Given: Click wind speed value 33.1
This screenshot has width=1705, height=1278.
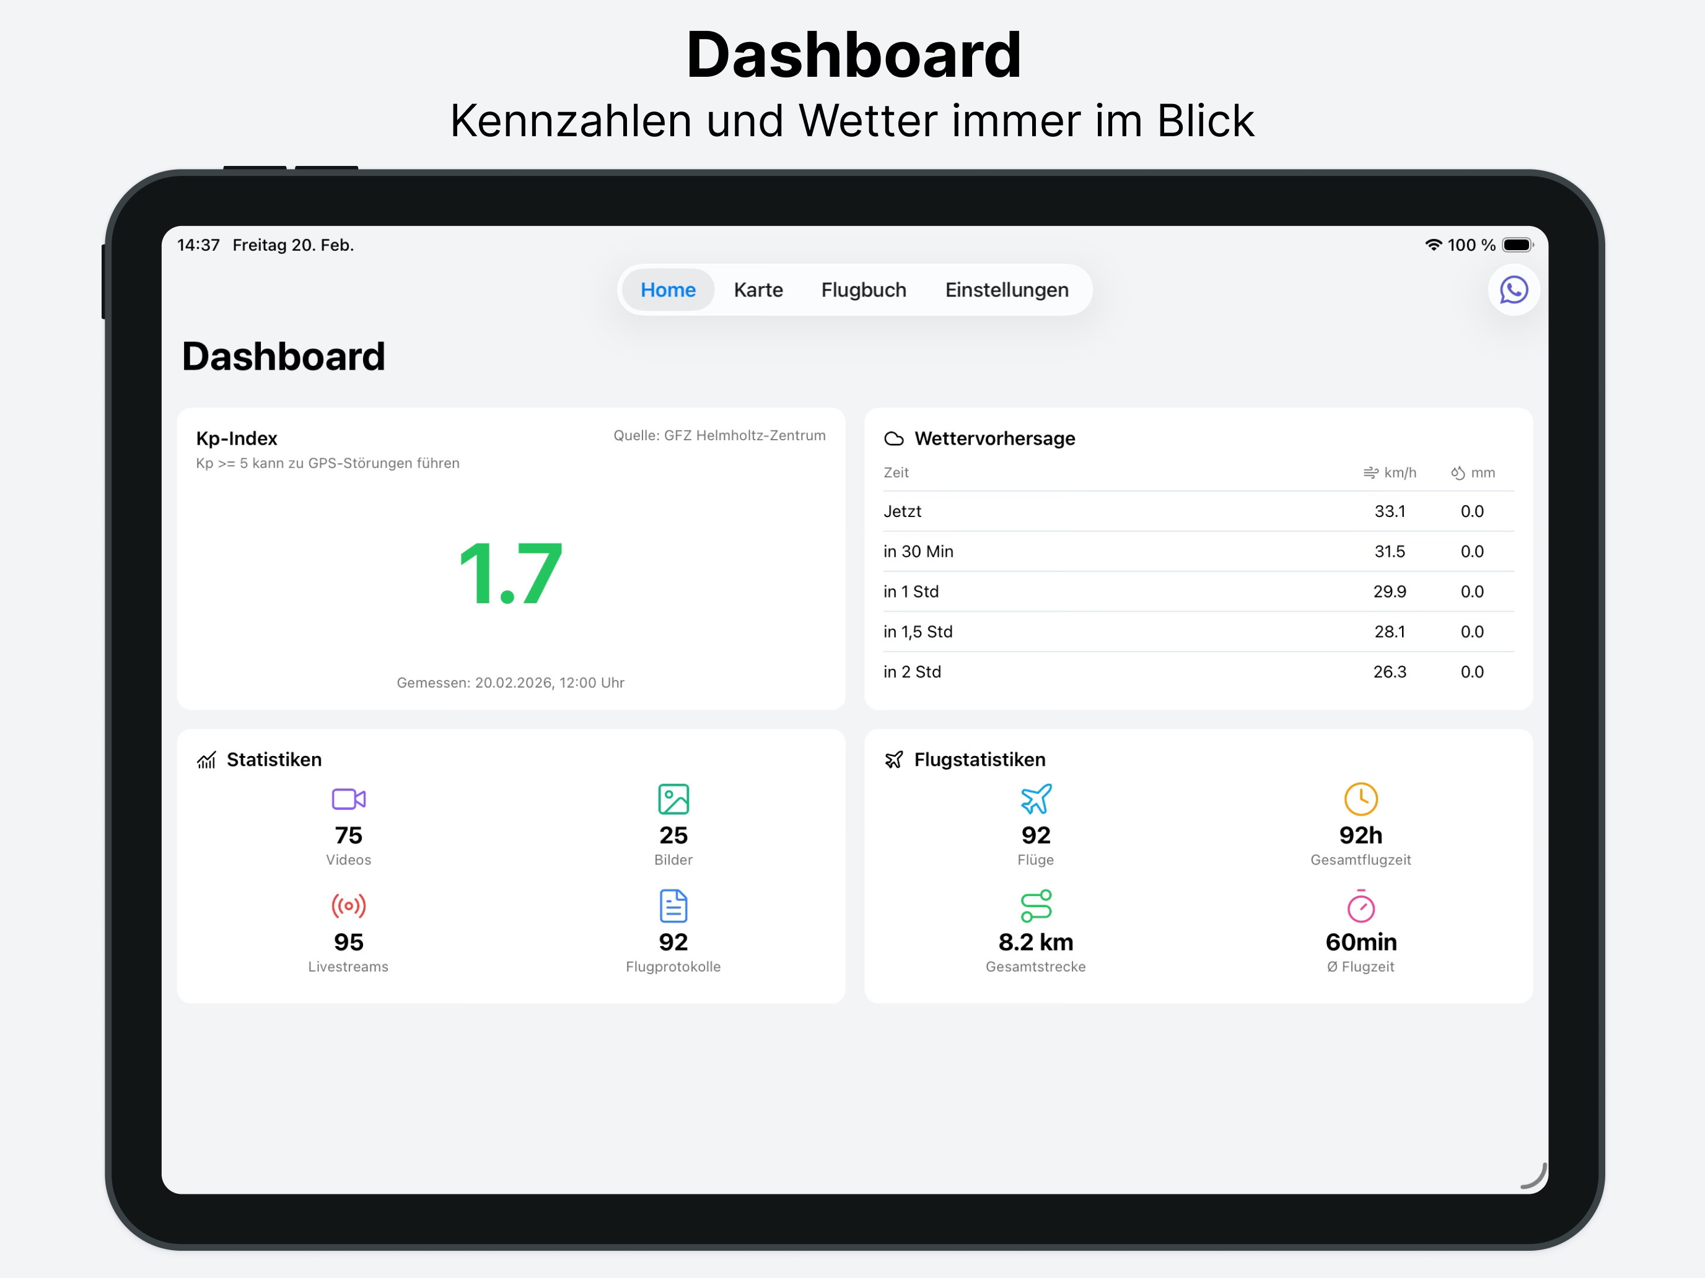Looking at the screenshot, I should (x=1389, y=511).
